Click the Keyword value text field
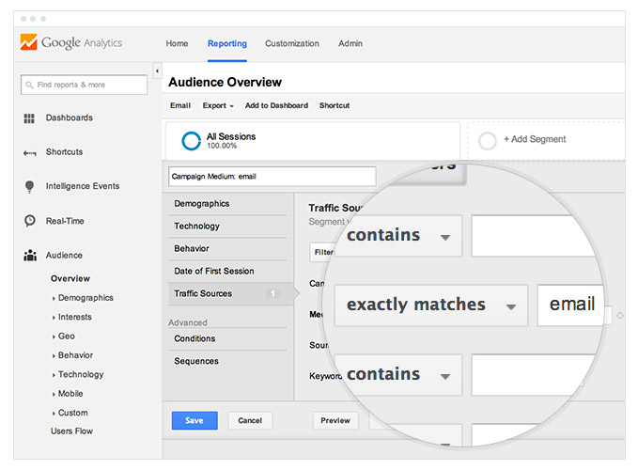Screen dimensions: 638x470 (x=533, y=375)
